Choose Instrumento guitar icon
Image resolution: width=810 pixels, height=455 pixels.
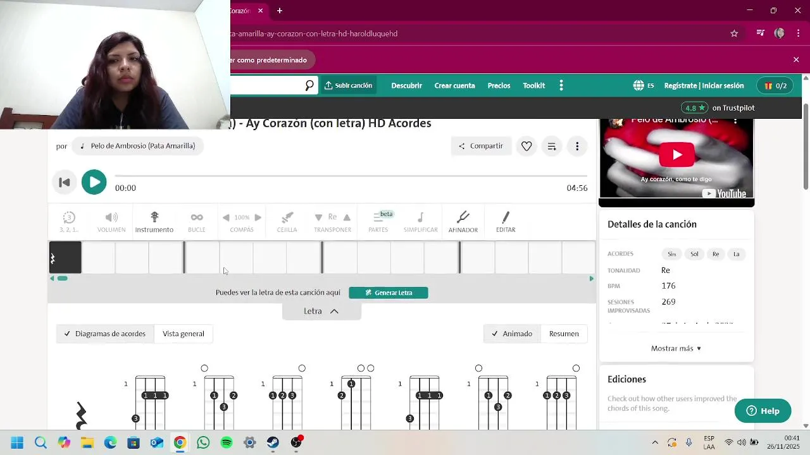[154, 222]
